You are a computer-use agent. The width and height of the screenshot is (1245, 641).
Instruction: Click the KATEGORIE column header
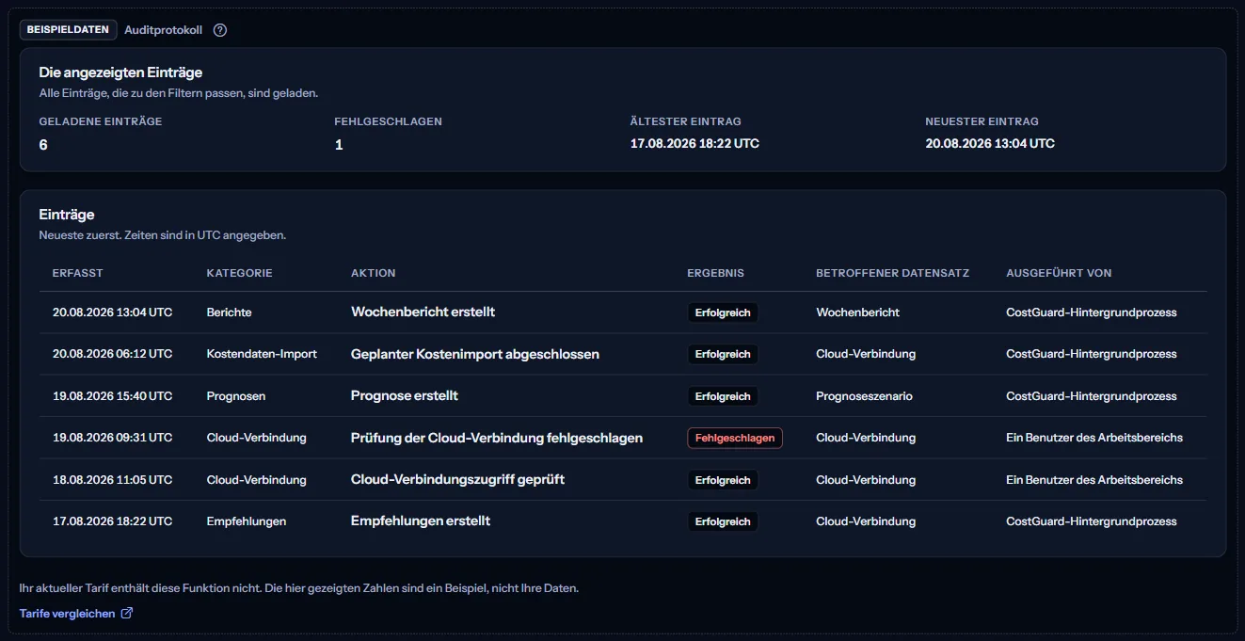pyautogui.click(x=240, y=273)
